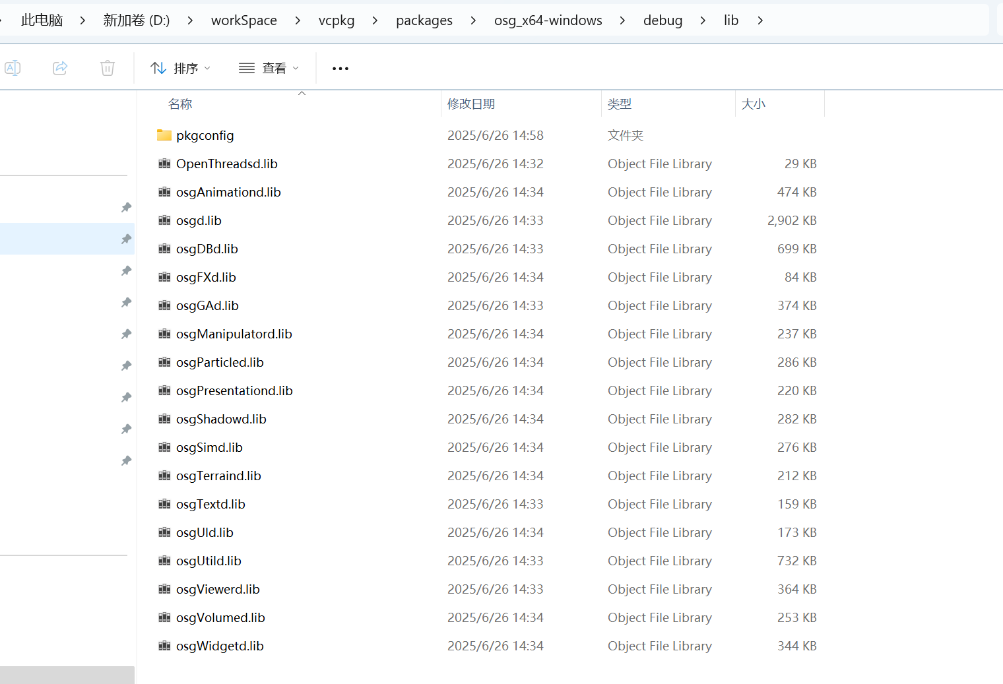Select the osgTerraind.lib file icon
Screen dimensions: 1003x684
tap(164, 476)
